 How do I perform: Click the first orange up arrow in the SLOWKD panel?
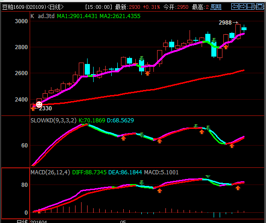pyautogui.click(x=123, y=138)
